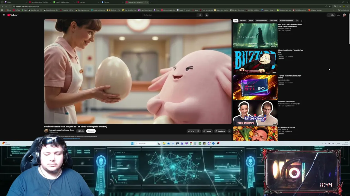This screenshot has height=196, width=350.
Task: Like the video with the thumbs-up button
Action: (191, 131)
